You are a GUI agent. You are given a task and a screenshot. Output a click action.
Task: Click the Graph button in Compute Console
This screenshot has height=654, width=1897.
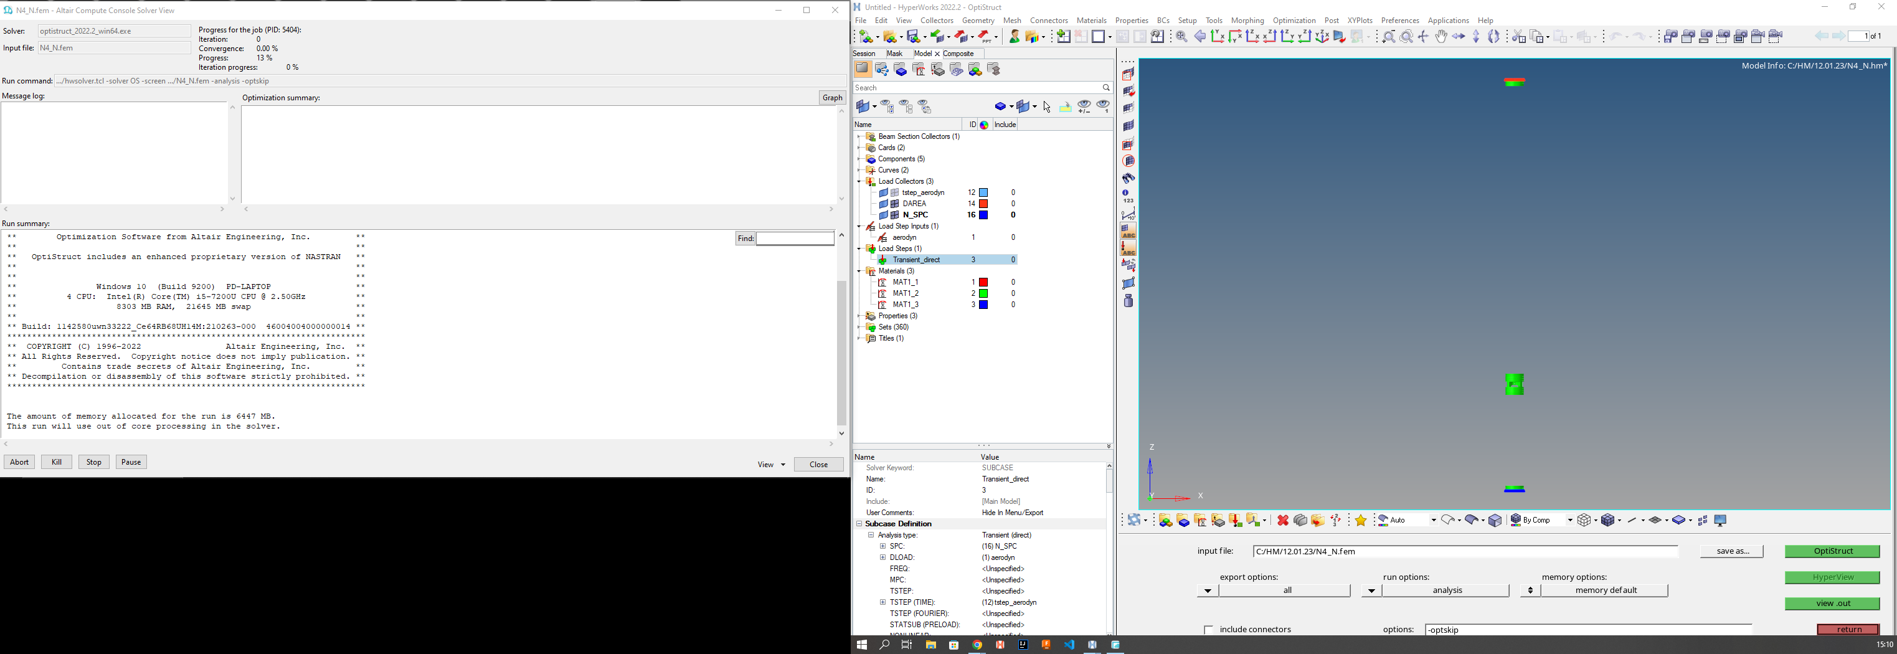point(832,98)
